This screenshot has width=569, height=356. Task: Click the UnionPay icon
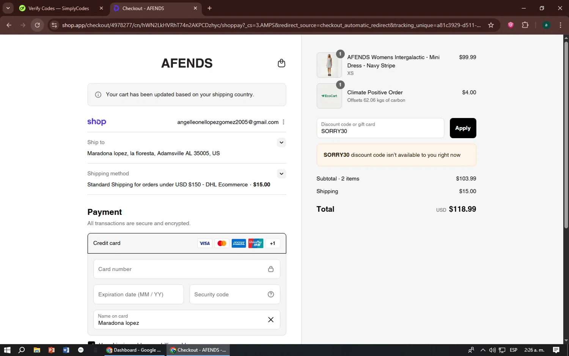tap(256, 243)
